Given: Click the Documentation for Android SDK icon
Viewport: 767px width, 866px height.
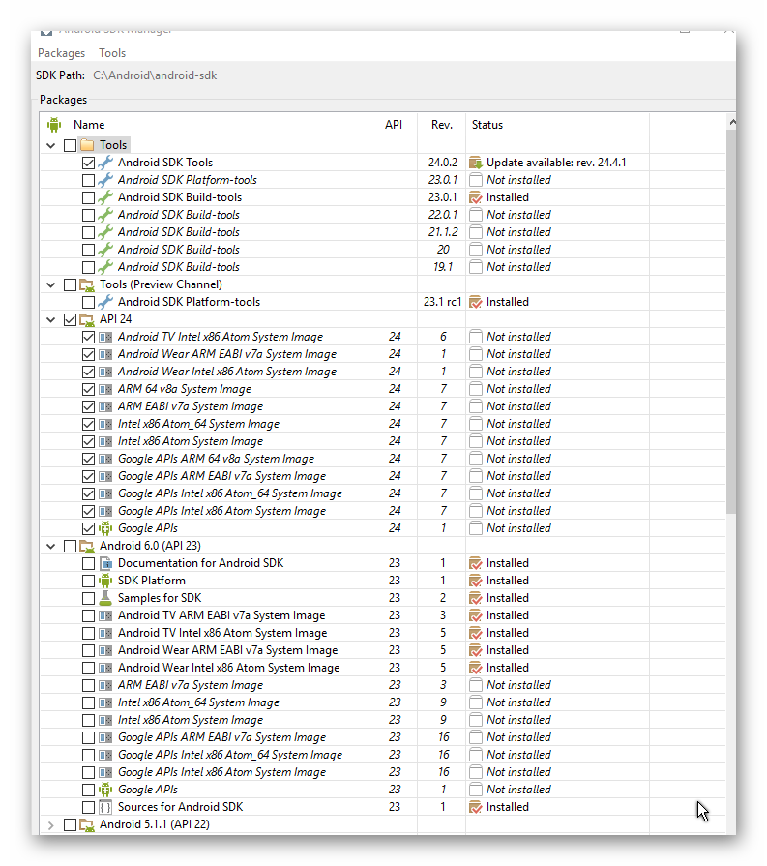Looking at the screenshot, I should tap(105, 563).
